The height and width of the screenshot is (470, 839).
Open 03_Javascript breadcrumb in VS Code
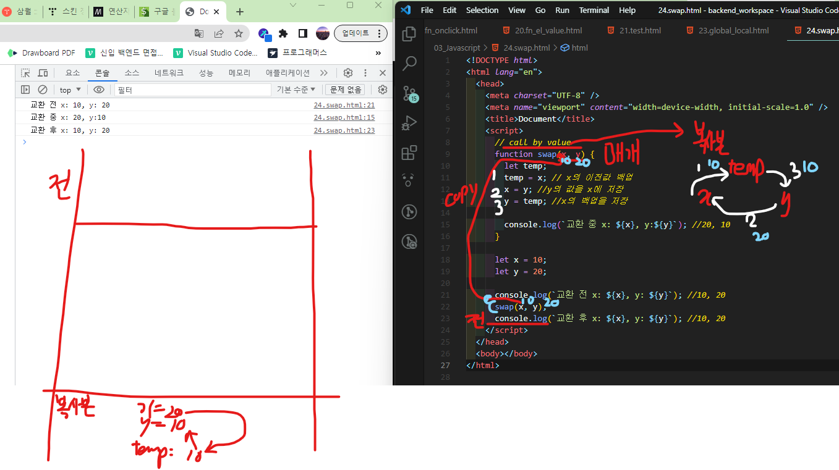457,48
